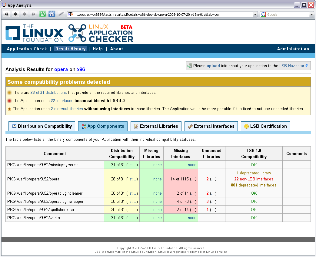The image size is (316, 257).
Task: Switch to the App Components tab
Action: point(103,126)
